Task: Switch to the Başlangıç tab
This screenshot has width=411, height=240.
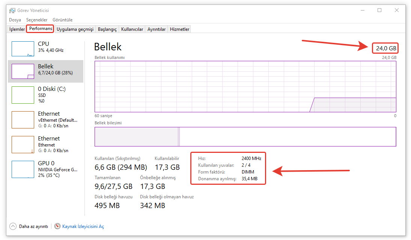Action: (107, 29)
